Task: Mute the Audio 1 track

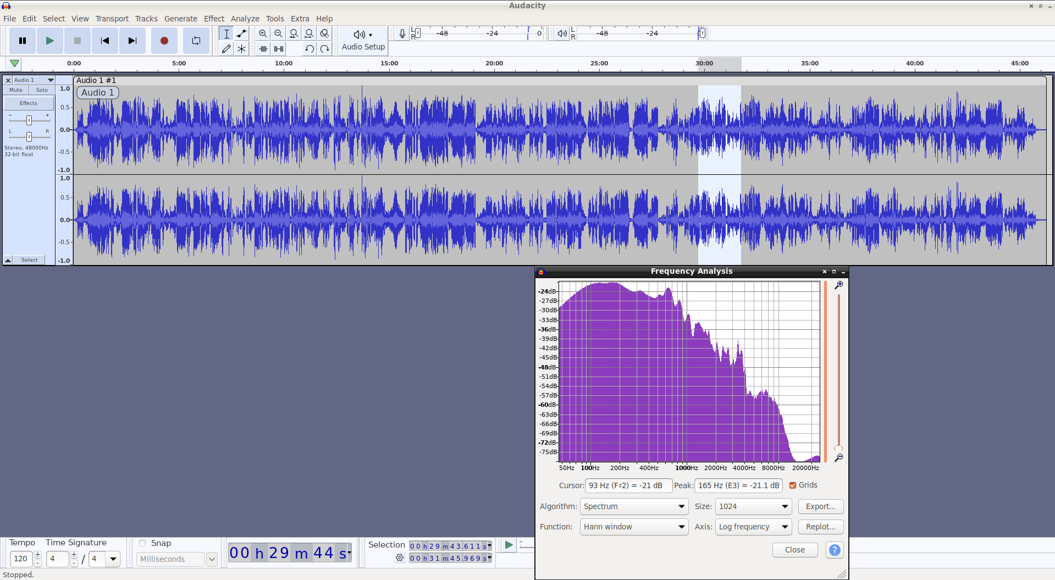Action: click(16, 90)
